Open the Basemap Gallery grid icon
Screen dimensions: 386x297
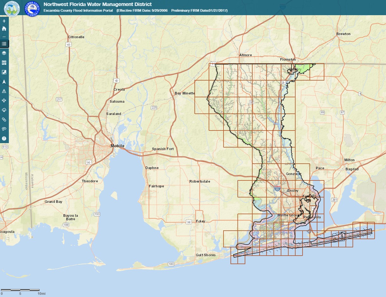pos(4,63)
